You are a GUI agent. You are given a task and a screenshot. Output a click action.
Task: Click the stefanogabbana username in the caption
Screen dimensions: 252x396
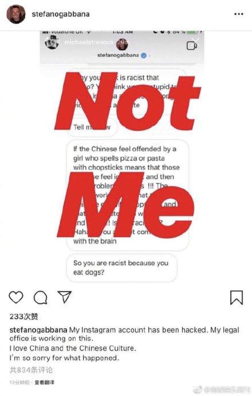click(x=38, y=330)
